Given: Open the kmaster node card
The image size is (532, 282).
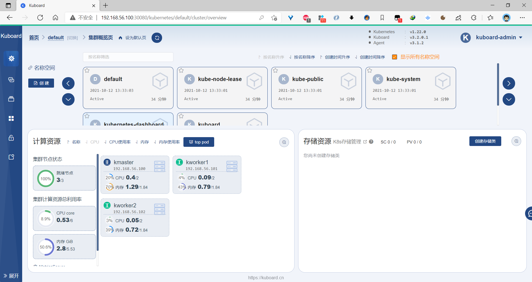Looking at the screenshot, I should [135, 174].
